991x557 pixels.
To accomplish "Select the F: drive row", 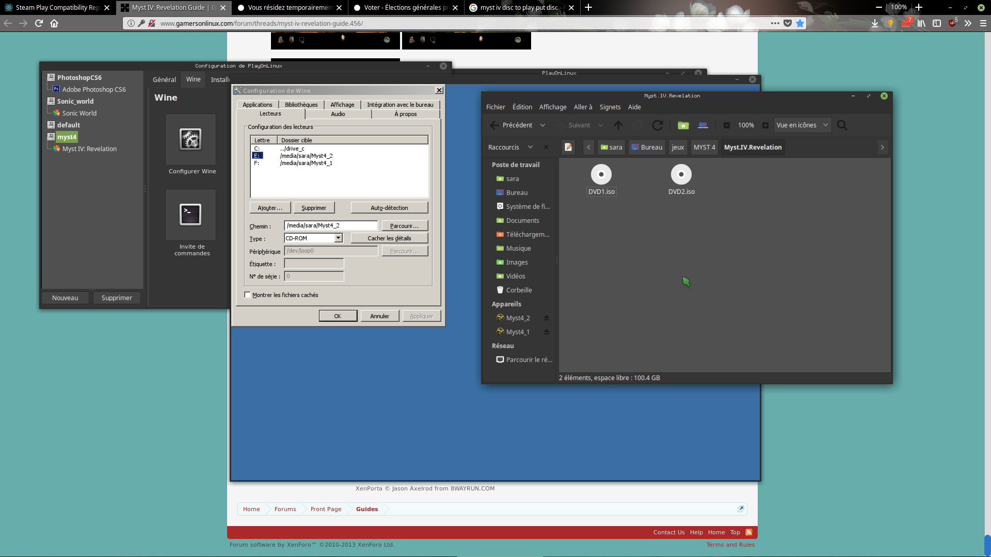I will pyautogui.click(x=339, y=163).
